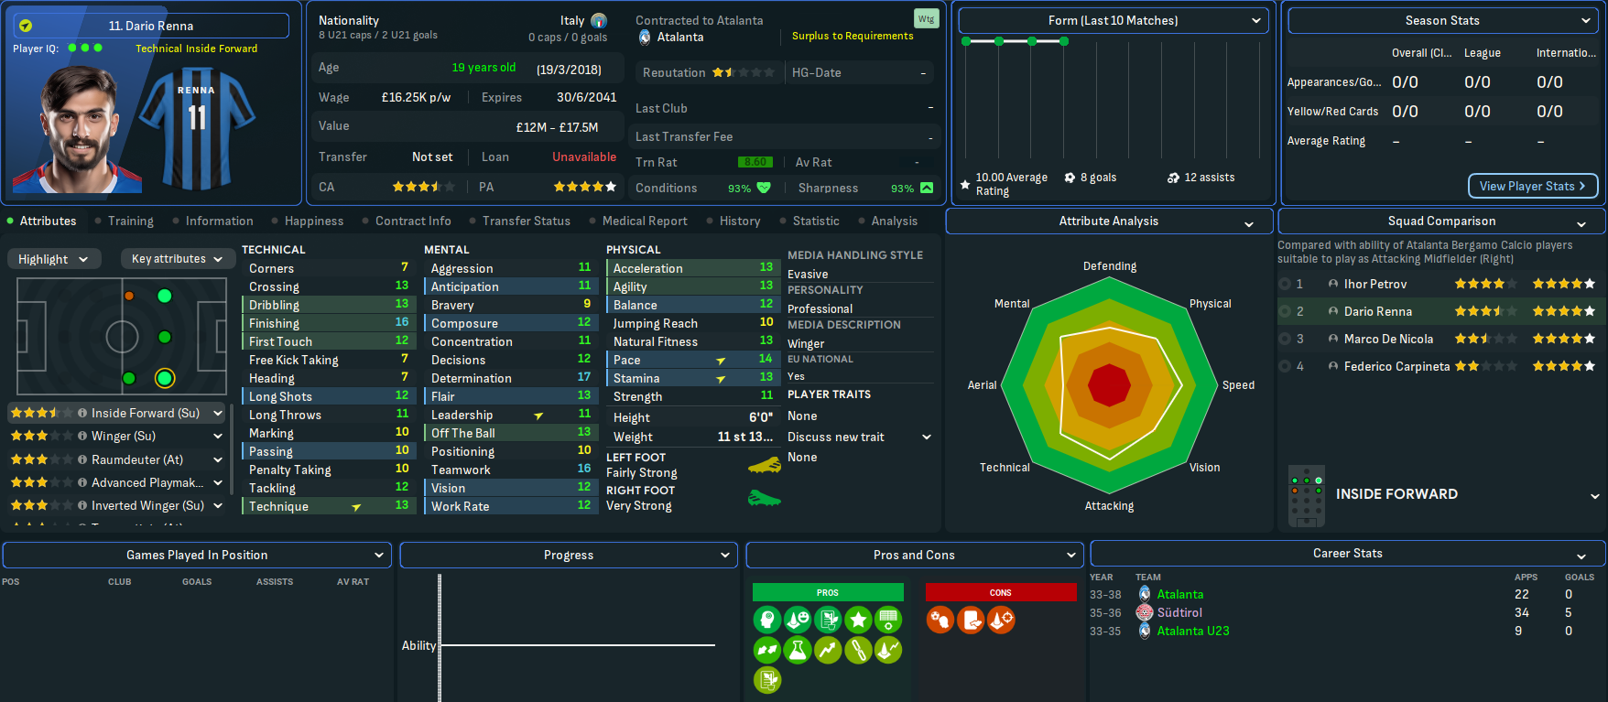Click the head-with-brain icon in Pros
This screenshot has height=702, width=1608.
[x=767, y=620]
